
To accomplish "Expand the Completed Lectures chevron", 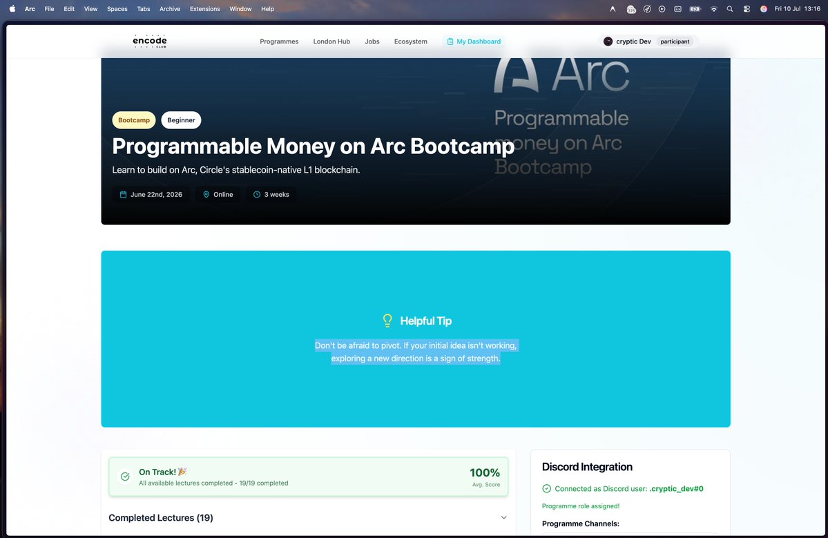I will [x=503, y=517].
